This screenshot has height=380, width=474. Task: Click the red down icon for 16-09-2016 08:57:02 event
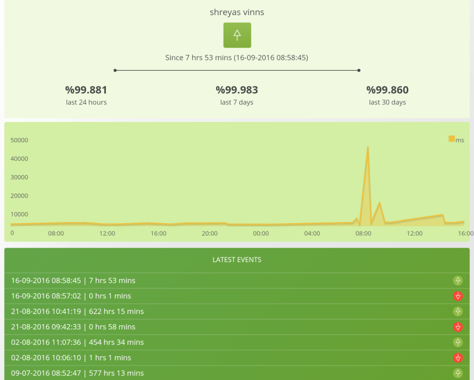click(x=458, y=296)
